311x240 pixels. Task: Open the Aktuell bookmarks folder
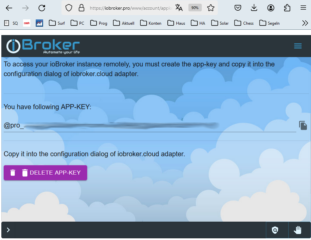click(x=124, y=23)
